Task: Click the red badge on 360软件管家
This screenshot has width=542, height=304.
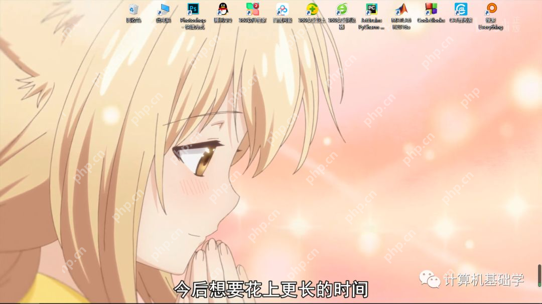Action: (256, 5)
